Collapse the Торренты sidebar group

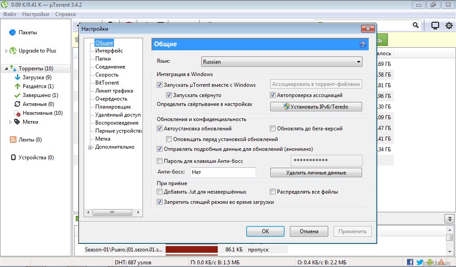6,69
